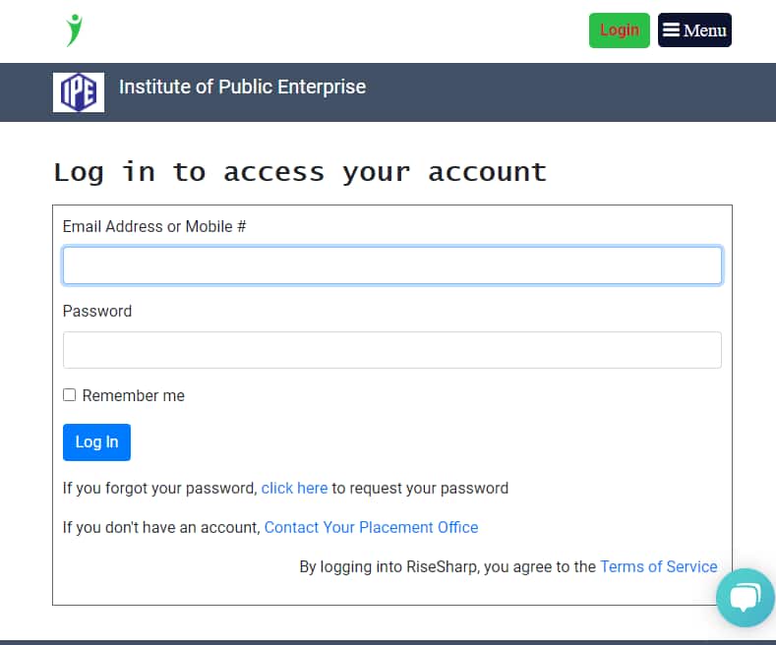Click the Email Address or Mobile # label

point(153,226)
